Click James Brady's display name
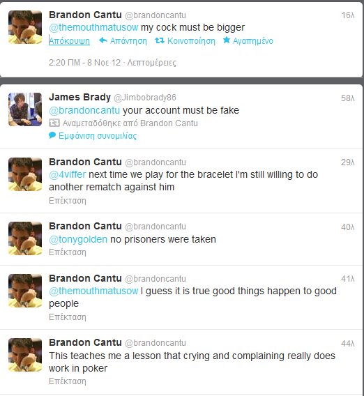The width and height of the screenshot is (364, 396). click(79, 97)
